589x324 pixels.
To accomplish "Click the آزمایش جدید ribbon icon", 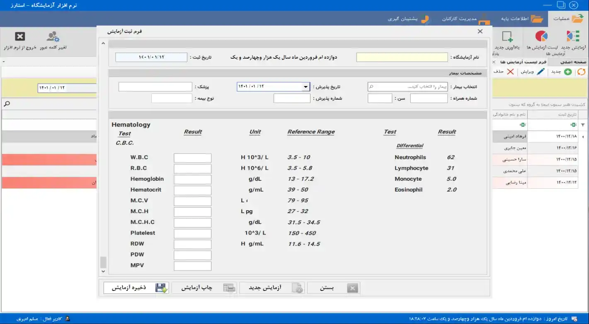I will (x=573, y=37).
